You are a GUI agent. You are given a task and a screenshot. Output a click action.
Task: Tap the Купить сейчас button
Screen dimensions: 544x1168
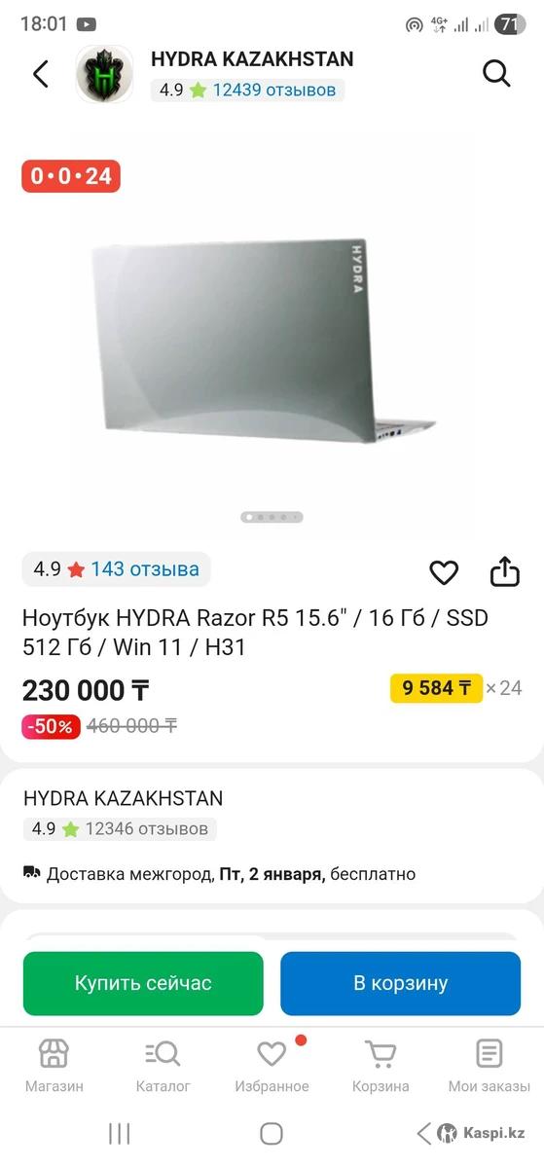pyautogui.click(x=143, y=983)
